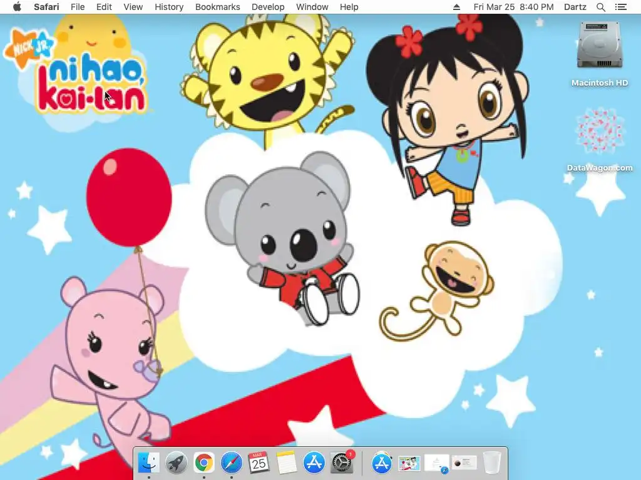Open Notes app from the Dock
The width and height of the screenshot is (641, 480).
point(286,463)
